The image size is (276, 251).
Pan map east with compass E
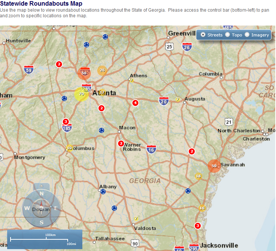point(56,208)
